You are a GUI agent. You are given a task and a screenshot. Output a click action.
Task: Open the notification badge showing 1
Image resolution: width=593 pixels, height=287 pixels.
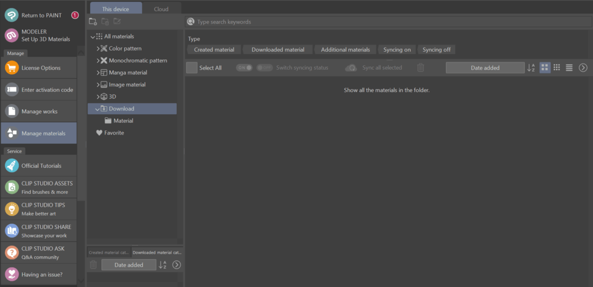(x=75, y=15)
